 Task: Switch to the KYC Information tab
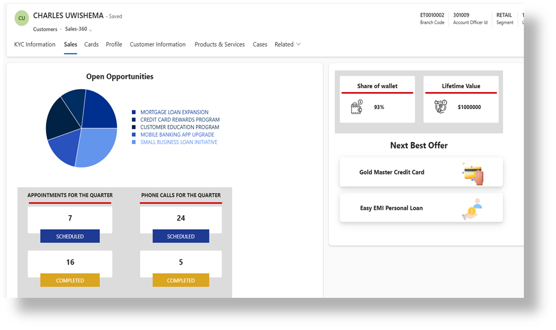coord(34,44)
